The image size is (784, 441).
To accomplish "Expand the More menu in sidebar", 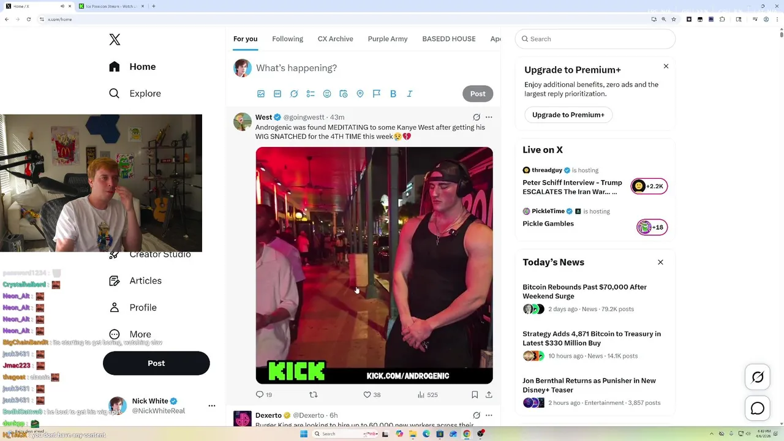I will [x=130, y=334].
